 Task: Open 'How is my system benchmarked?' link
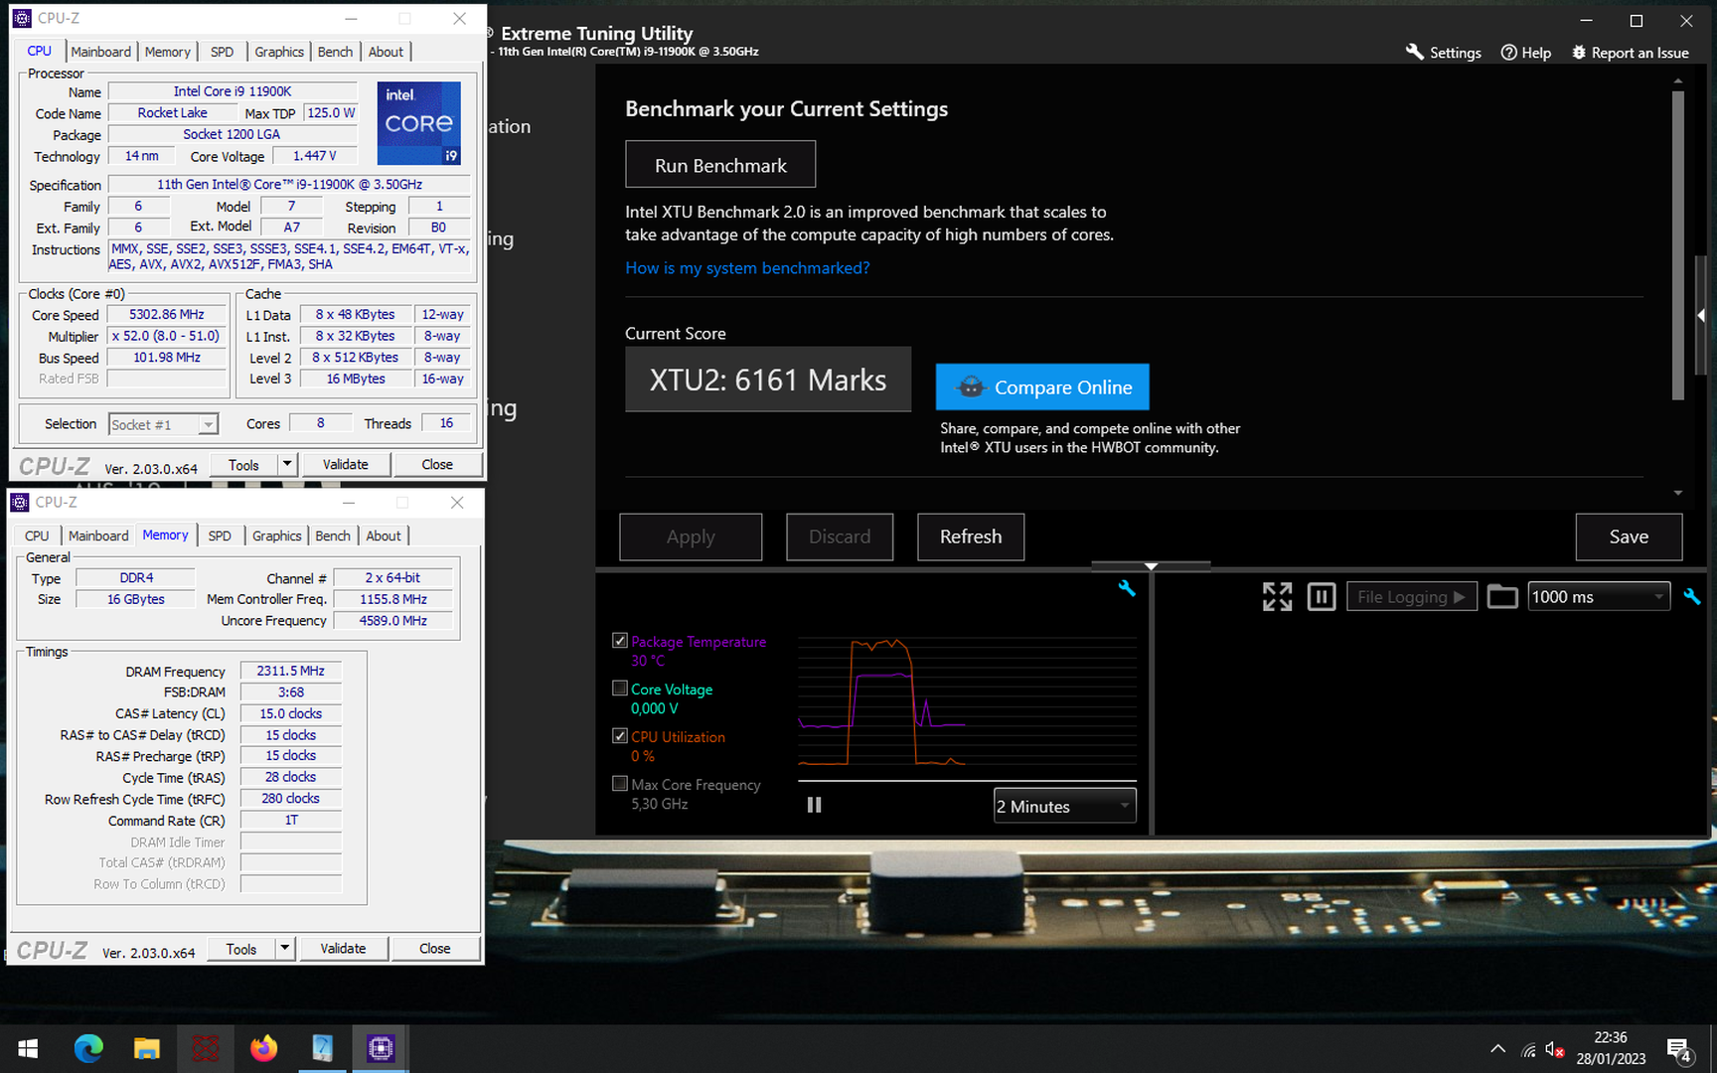click(747, 268)
